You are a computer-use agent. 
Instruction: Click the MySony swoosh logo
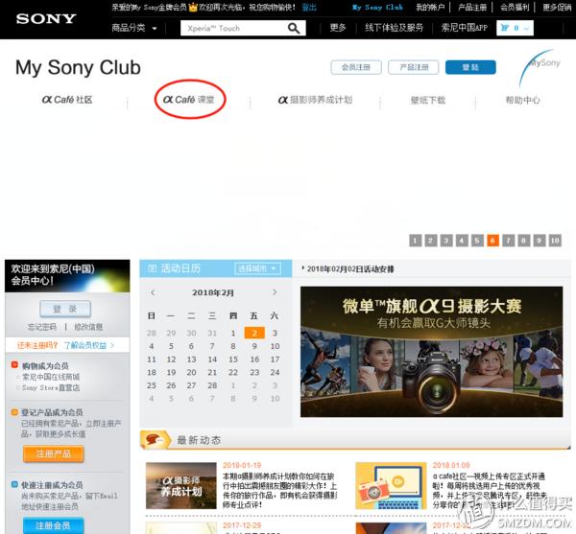coord(540,67)
